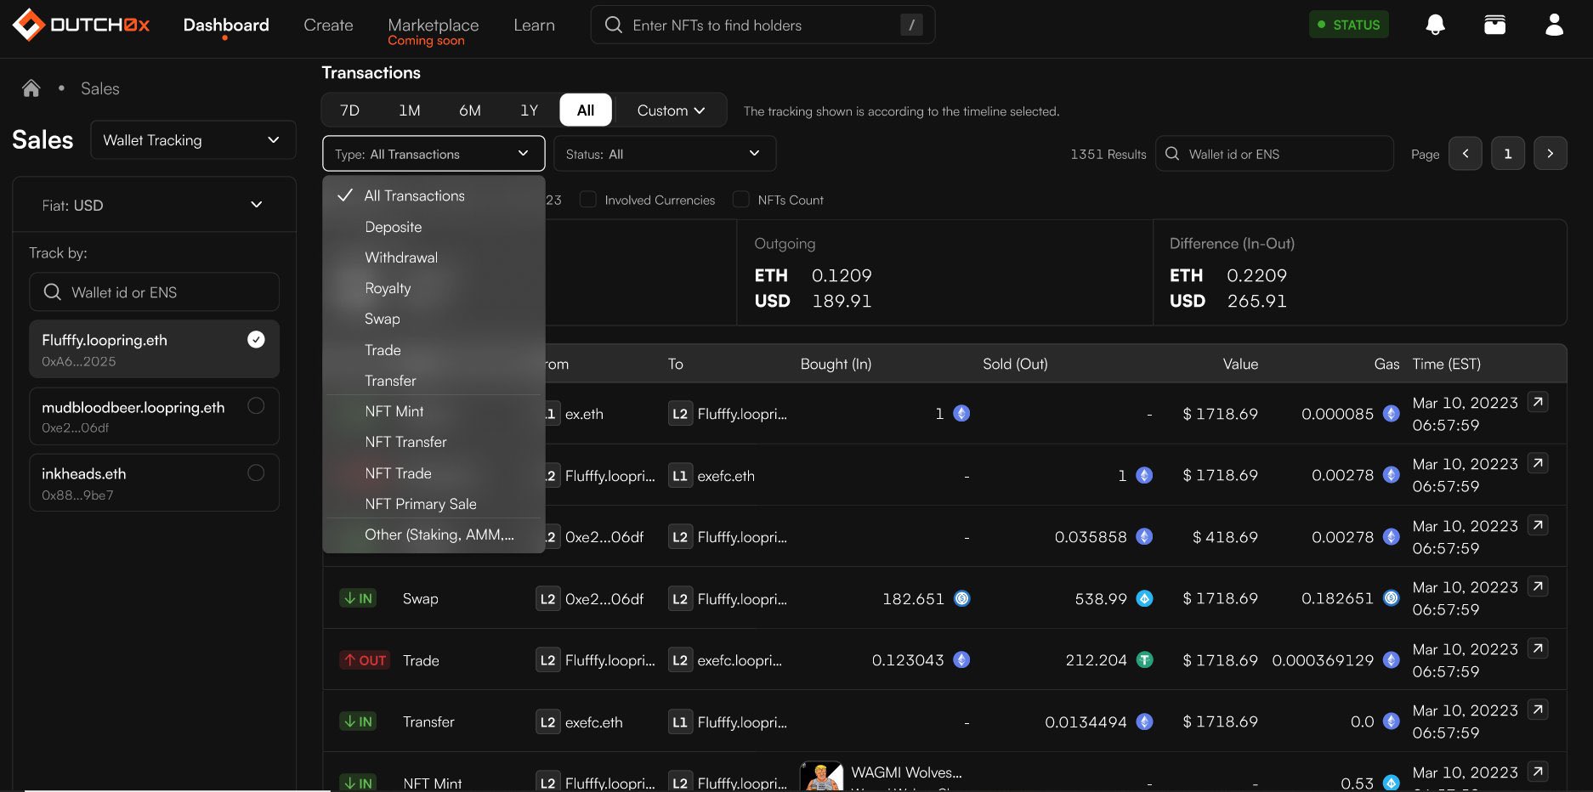Select the 7D timeline tab

(x=349, y=110)
